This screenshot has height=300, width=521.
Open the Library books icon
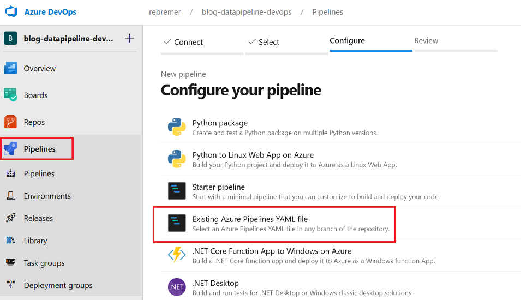tap(11, 241)
